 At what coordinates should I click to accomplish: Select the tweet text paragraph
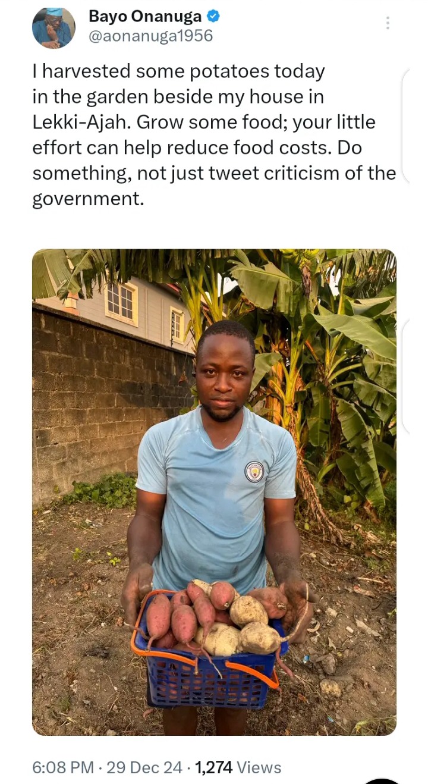214,135
